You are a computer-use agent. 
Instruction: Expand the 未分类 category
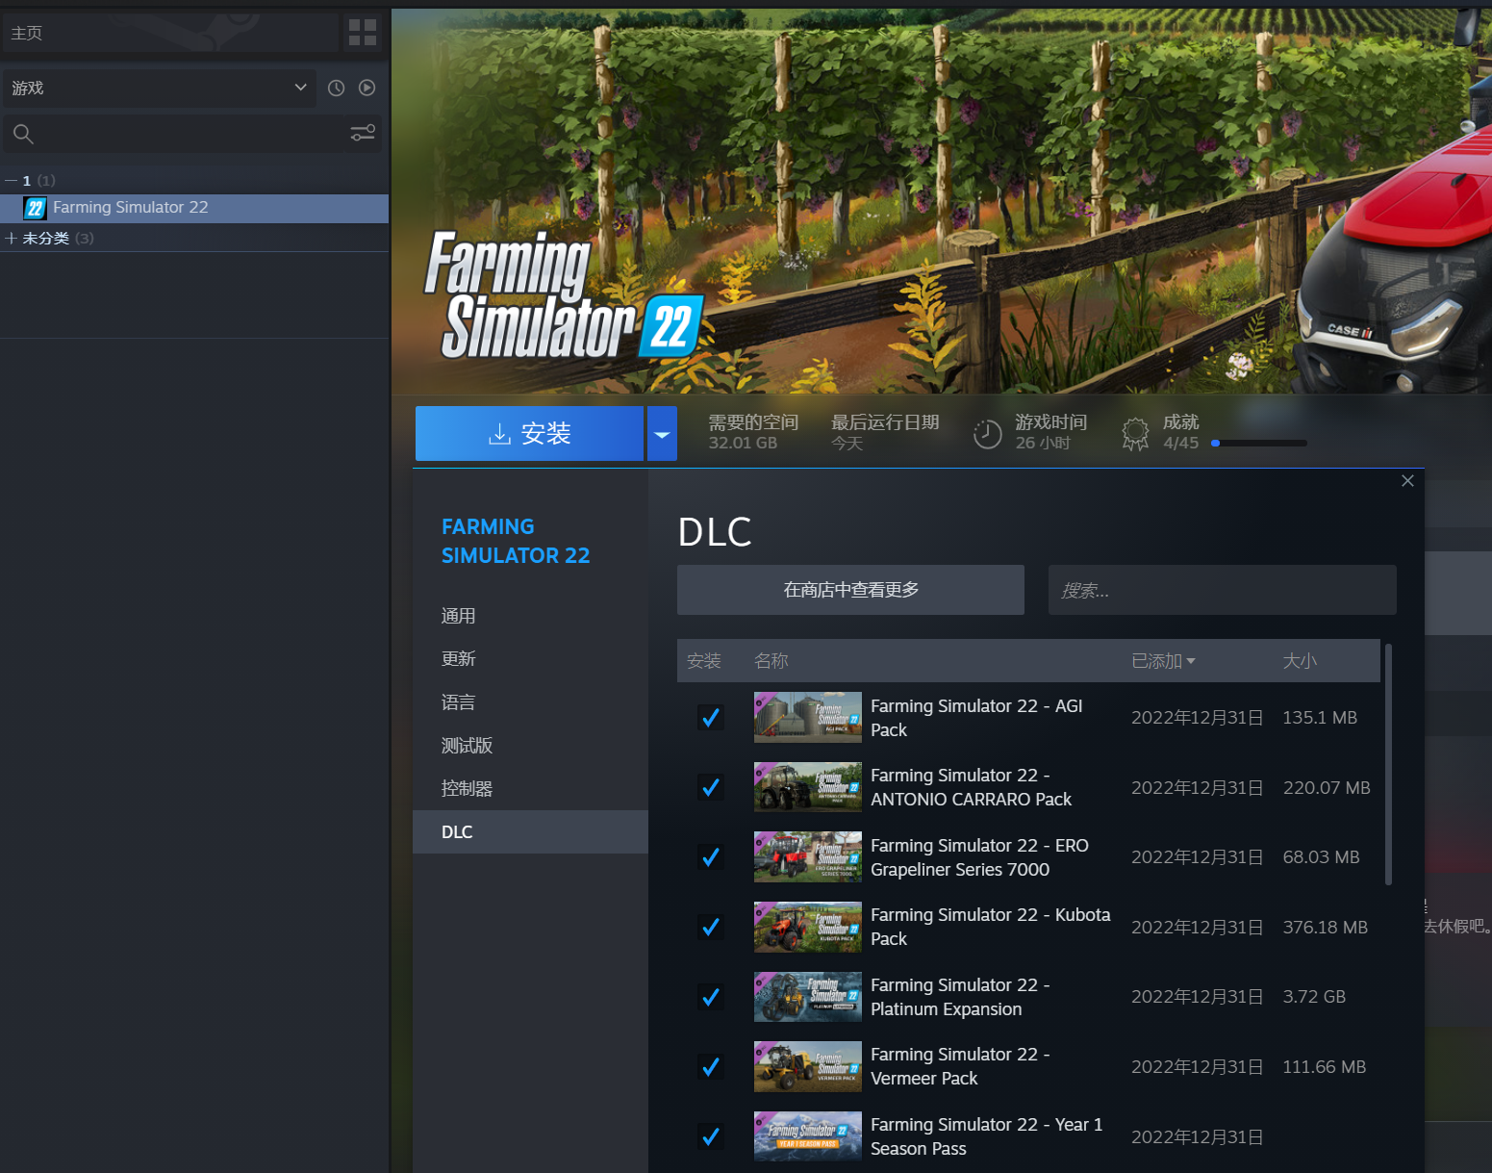pyautogui.click(x=11, y=239)
